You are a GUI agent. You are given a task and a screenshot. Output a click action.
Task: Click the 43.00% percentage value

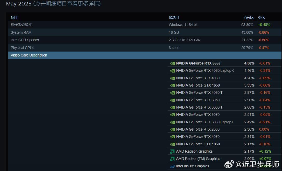(247, 32)
